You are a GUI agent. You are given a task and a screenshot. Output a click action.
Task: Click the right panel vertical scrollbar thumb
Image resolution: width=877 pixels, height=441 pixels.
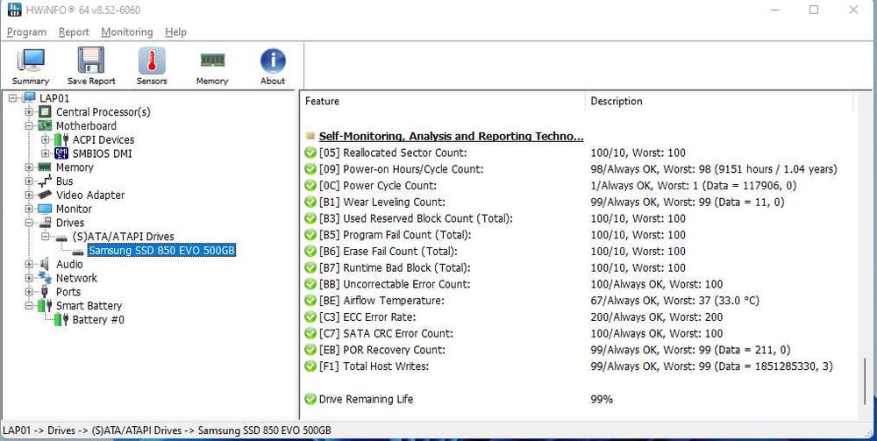tap(866, 381)
